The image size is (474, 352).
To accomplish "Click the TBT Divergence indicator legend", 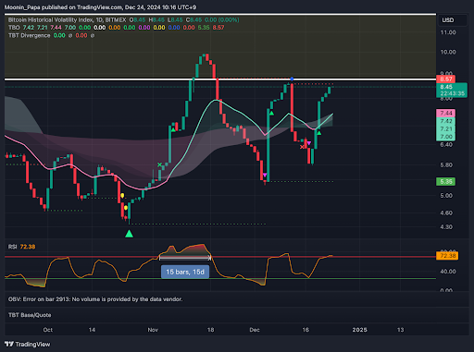I will tap(30, 35).
